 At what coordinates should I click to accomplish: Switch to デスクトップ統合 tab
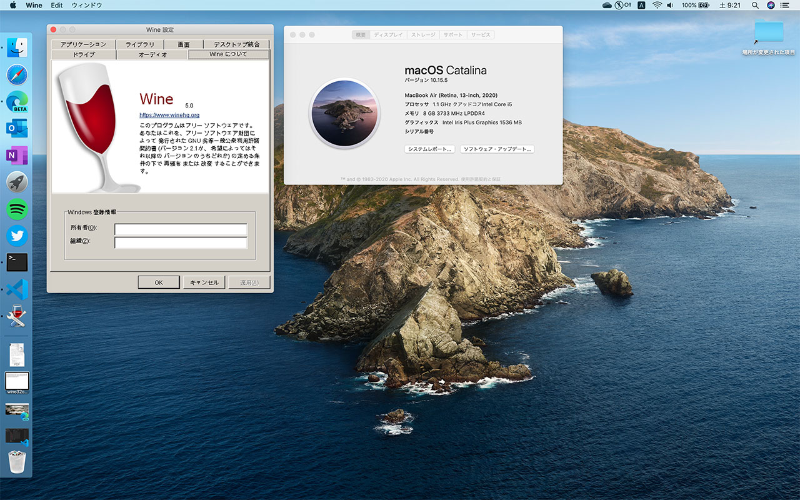[236, 44]
